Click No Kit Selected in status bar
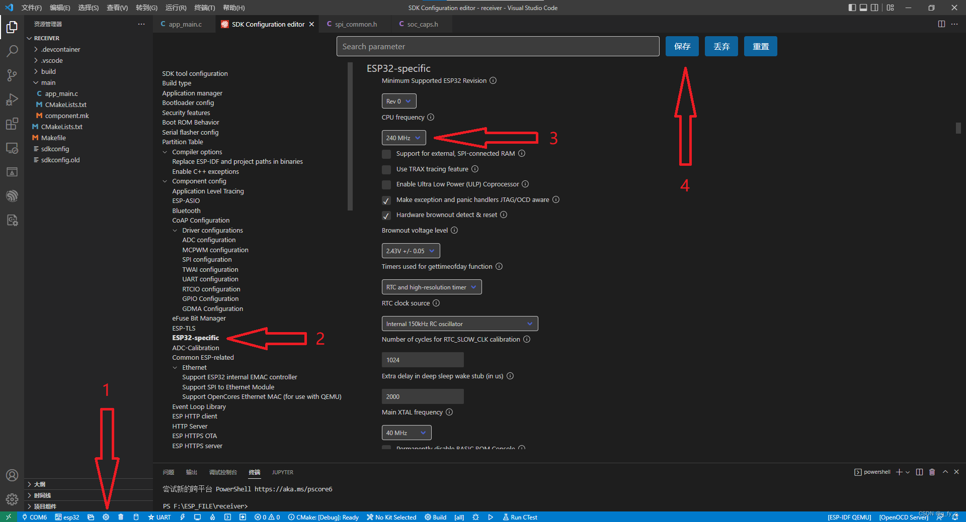 pos(391,517)
